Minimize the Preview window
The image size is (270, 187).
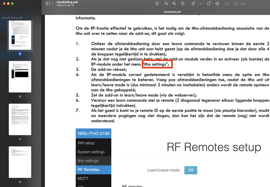(8, 3)
